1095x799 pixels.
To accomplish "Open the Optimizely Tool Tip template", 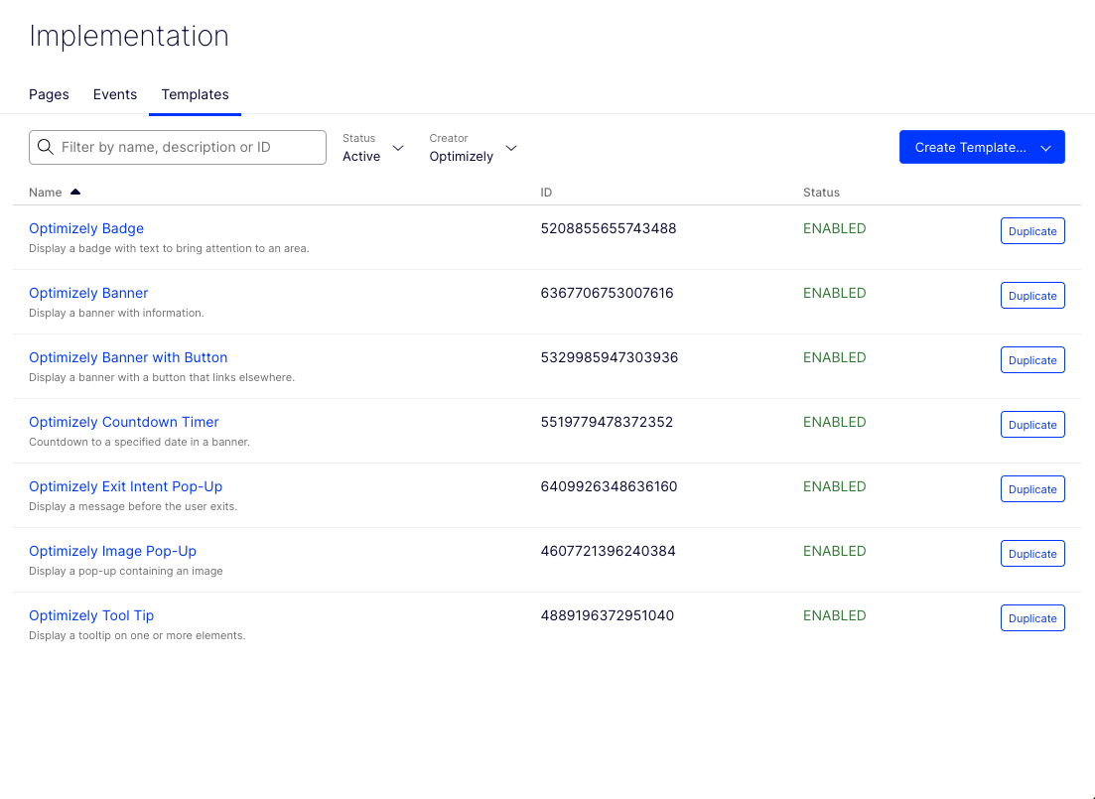I will coord(91,615).
